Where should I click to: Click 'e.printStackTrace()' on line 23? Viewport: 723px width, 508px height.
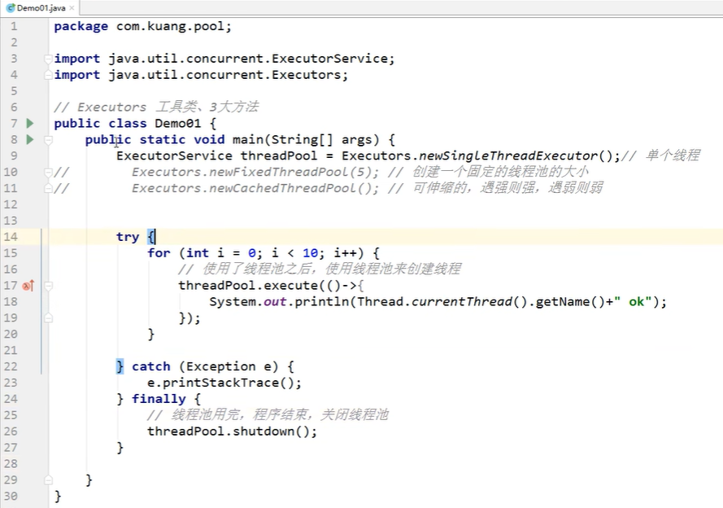[220, 383]
